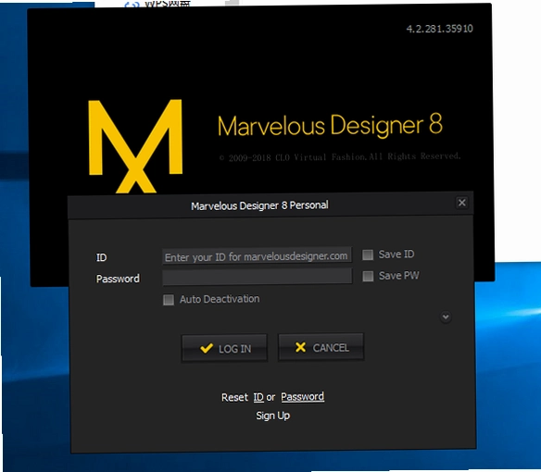
Task: Tick the Save PW checkbox
Action: tap(368, 276)
